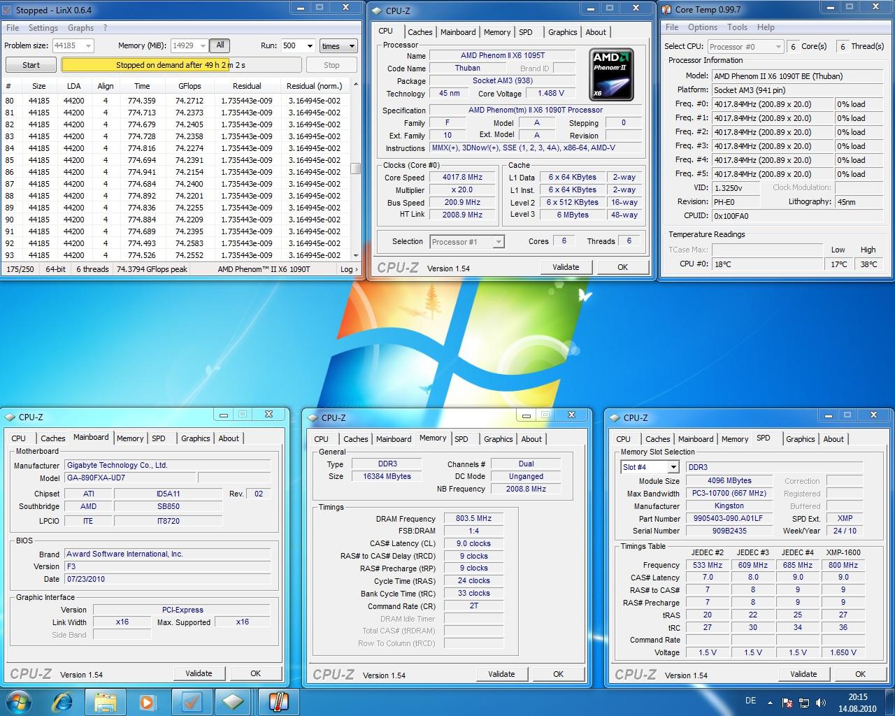Open Core Temp Tools menu
This screenshot has height=716, width=895.
(737, 27)
